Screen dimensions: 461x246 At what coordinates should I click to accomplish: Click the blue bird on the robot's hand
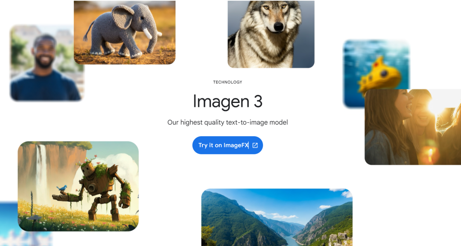coord(62,188)
